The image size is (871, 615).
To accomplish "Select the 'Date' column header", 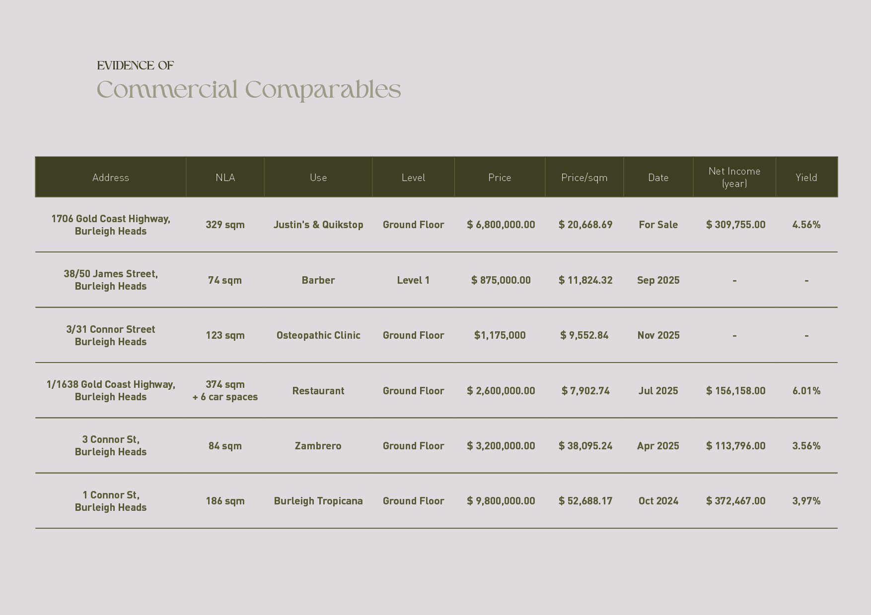I will tap(658, 178).
